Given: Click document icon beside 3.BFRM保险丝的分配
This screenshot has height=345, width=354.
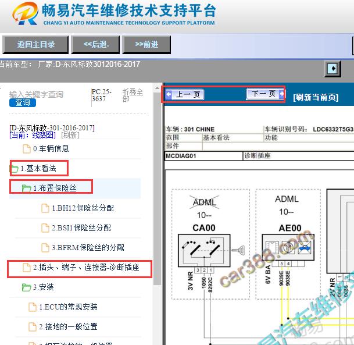Looking at the screenshot, I should point(45,248).
